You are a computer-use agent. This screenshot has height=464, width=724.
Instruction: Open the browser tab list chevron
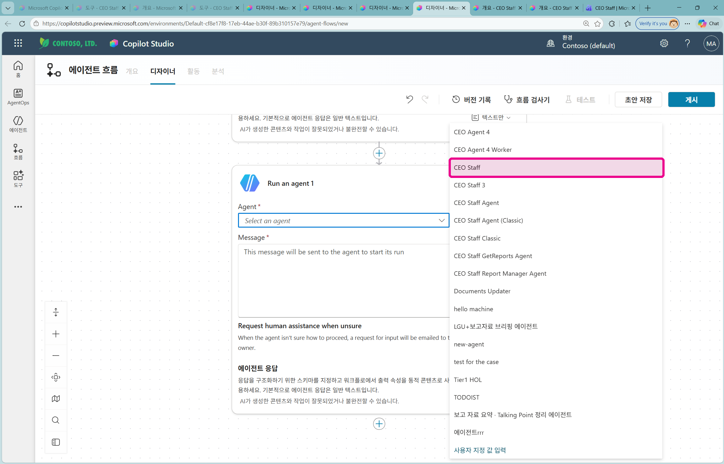click(8, 8)
